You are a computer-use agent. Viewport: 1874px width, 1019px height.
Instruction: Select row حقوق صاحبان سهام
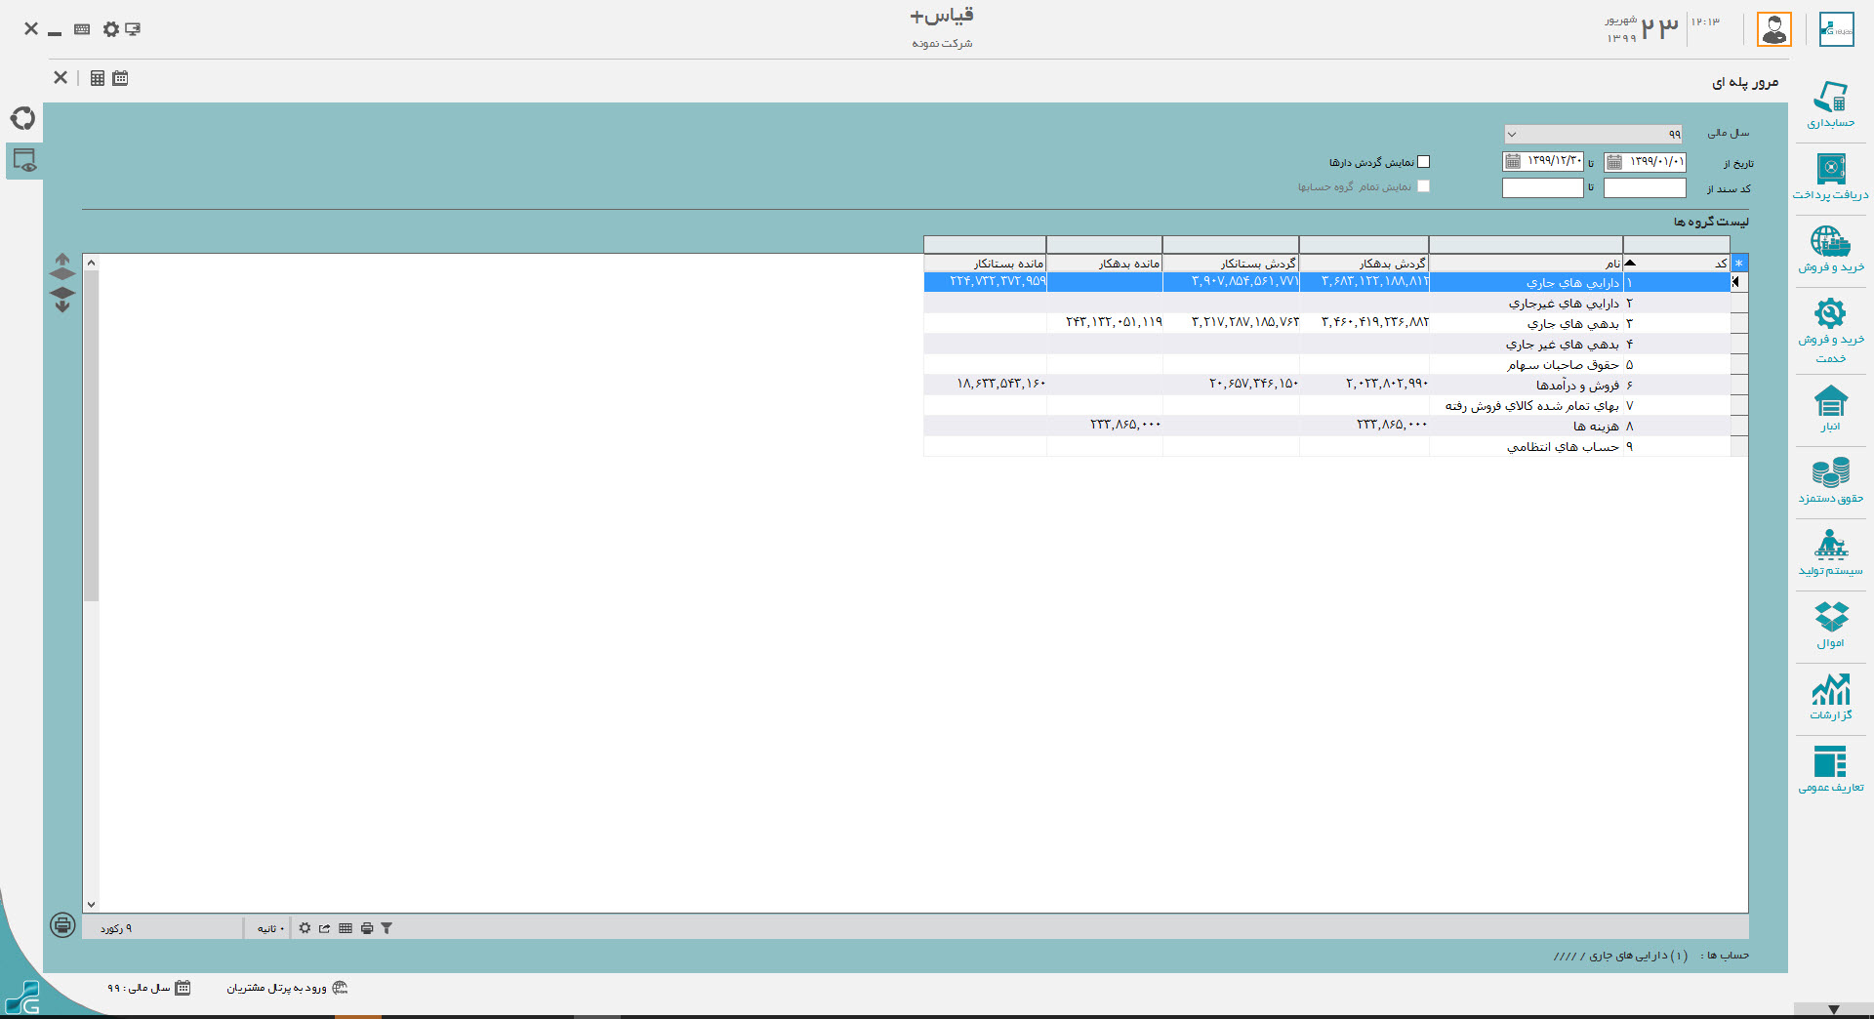point(1327,364)
